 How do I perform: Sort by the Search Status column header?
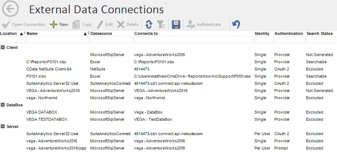coord(319,33)
